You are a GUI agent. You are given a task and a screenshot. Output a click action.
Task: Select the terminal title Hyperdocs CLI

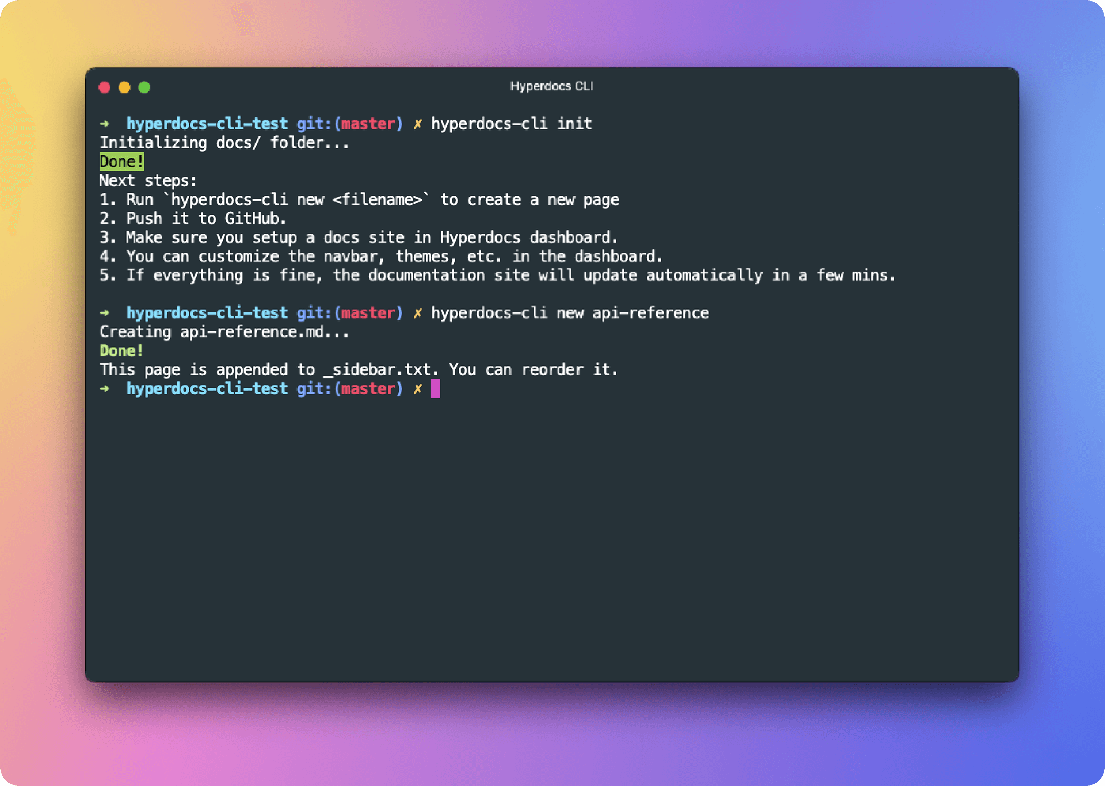coord(552,85)
